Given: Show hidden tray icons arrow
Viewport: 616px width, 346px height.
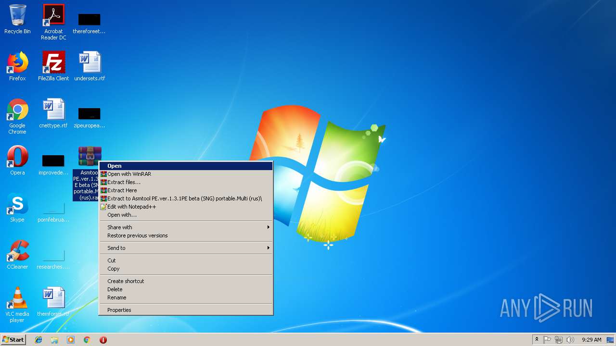Looking at the screenshot, I should pyautogui.click(x=537, y=340).
